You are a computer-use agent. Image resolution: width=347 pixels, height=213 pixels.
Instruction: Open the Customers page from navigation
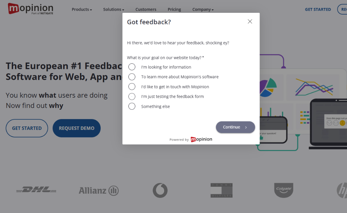pyautogui.click(x=146, y=9)
